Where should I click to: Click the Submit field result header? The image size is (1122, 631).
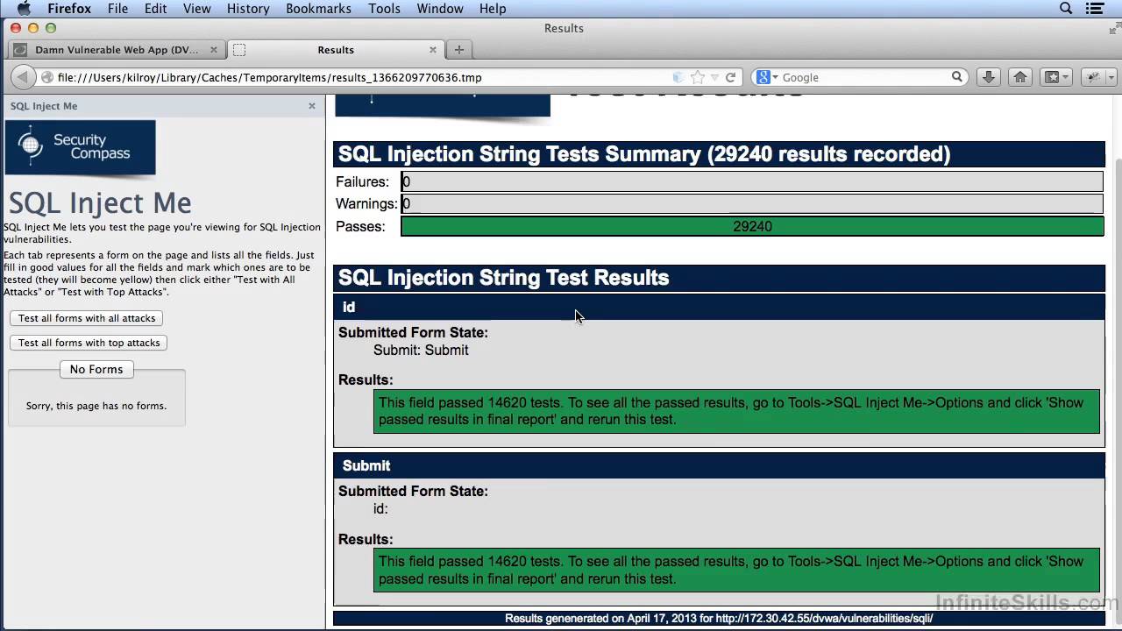pyautogui.click(x=719, y=465)
